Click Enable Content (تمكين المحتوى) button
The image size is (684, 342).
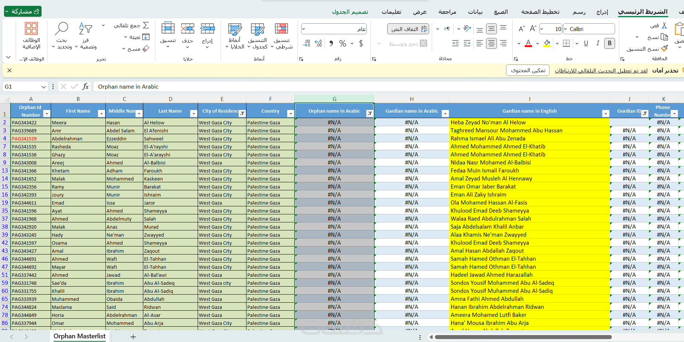click(x=528, y=70)
